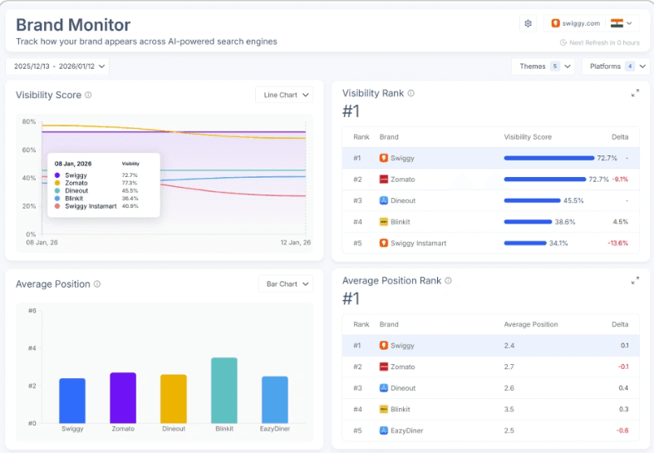The width and height of the screenshot is (654, 453).
Task: Click the teal Blinkit bar in chart
Action: (x=224, y=391)
